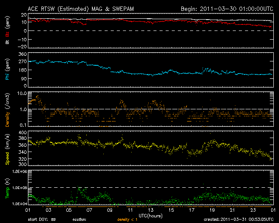This screenshot has width=279, height=223.
Task: Click hour 05 tick on x-axis
Action: [x=68, y=210]
